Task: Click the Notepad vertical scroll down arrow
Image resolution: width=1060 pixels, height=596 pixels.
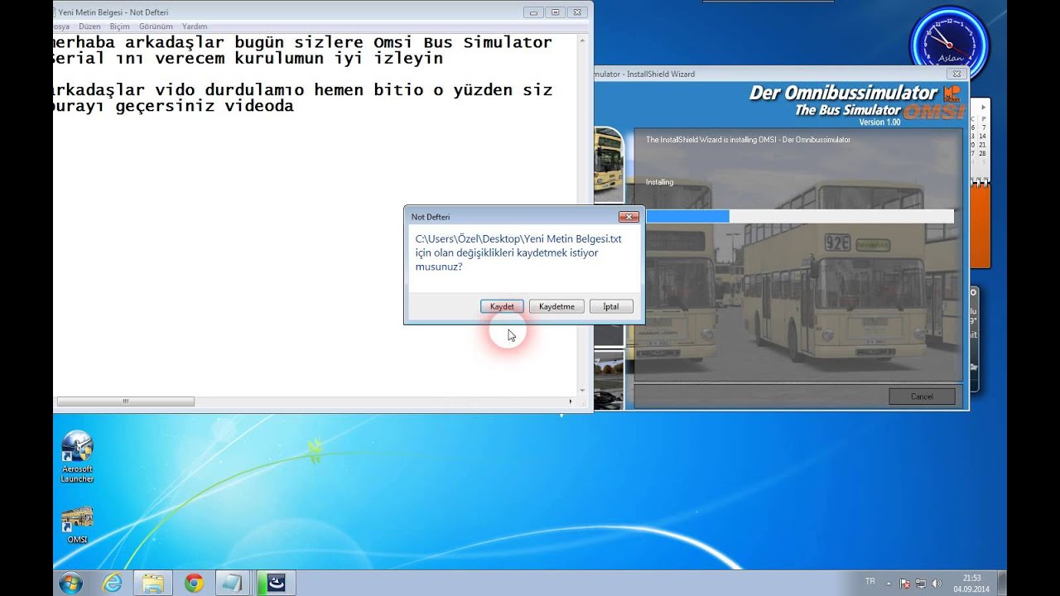Action: pos(582,391)
